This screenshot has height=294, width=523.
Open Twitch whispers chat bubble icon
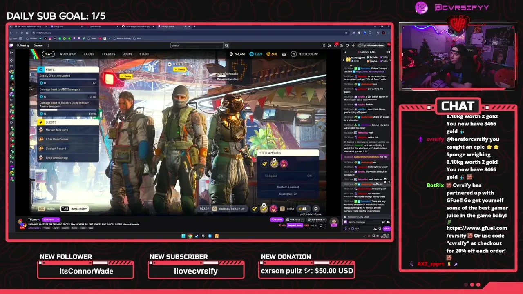pos(347,45)
